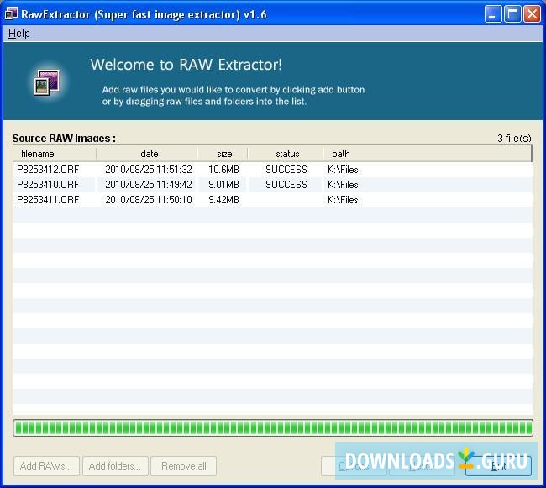546x488 pixels.
Task: Click date 2010/08/25 11:49:42 cell
Action: [x=149, y=185]
